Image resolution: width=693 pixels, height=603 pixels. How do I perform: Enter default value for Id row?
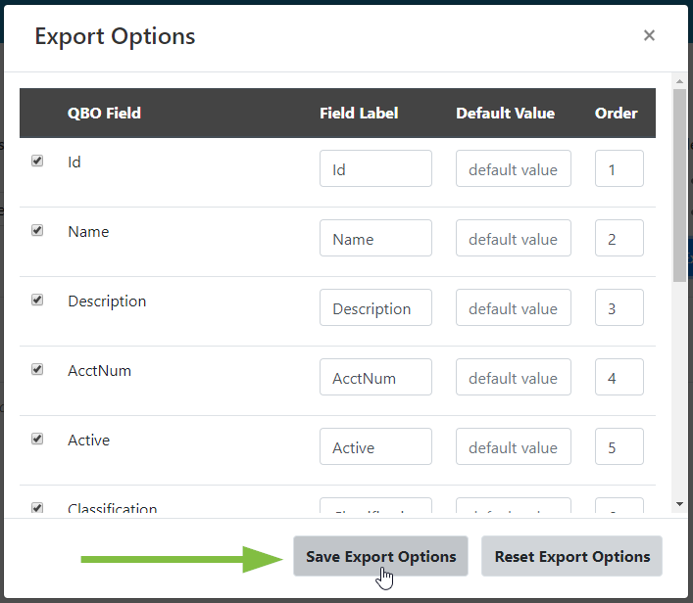pos(513,168)
